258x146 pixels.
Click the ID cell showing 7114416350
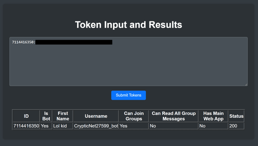pyautogui.click(x=26, y=126)
